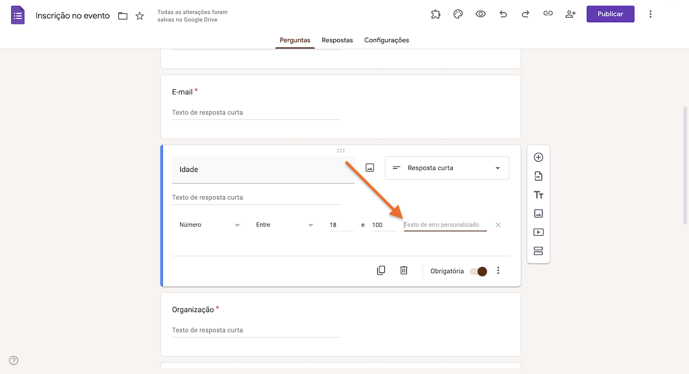Undo the last change
689x374 pixels.
503,14
